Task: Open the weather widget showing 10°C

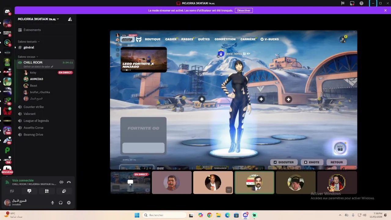Action: (14, 215)
